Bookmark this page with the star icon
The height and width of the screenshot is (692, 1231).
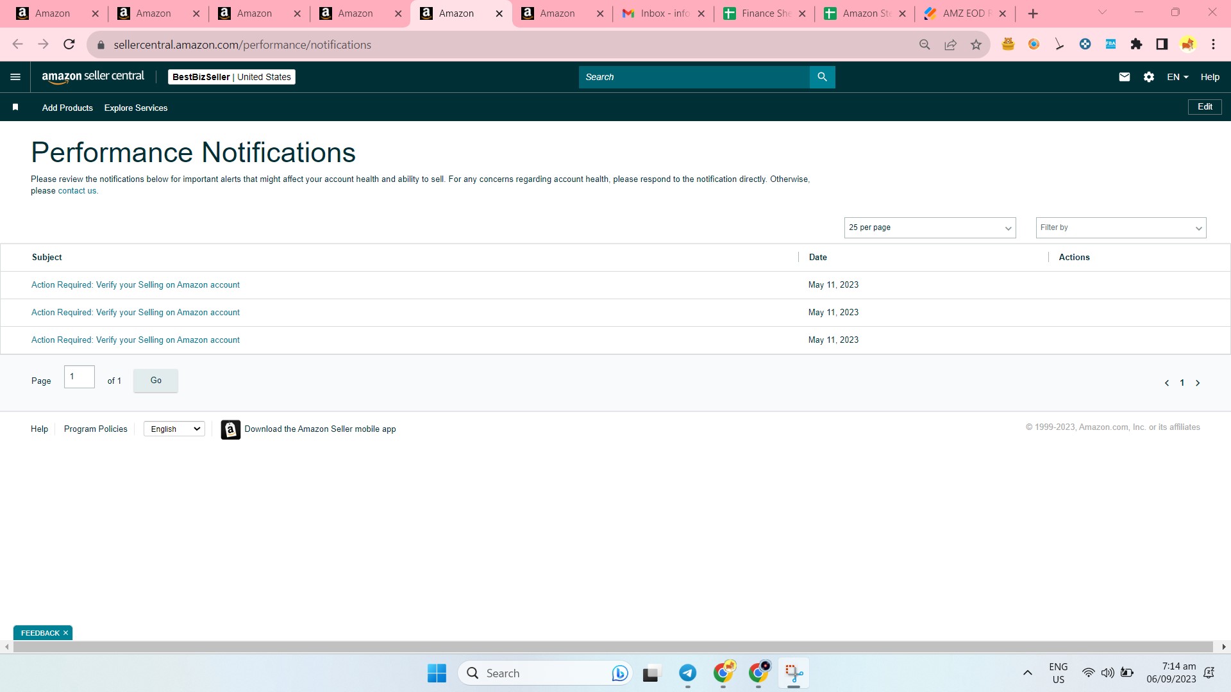coord(976,44)
